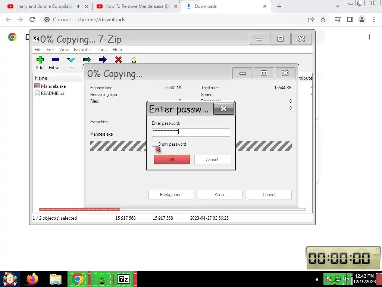Select README.txt text in the file list

coord(53,93)
